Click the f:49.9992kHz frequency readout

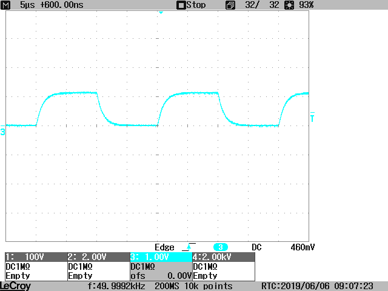(x=116, y=286)
